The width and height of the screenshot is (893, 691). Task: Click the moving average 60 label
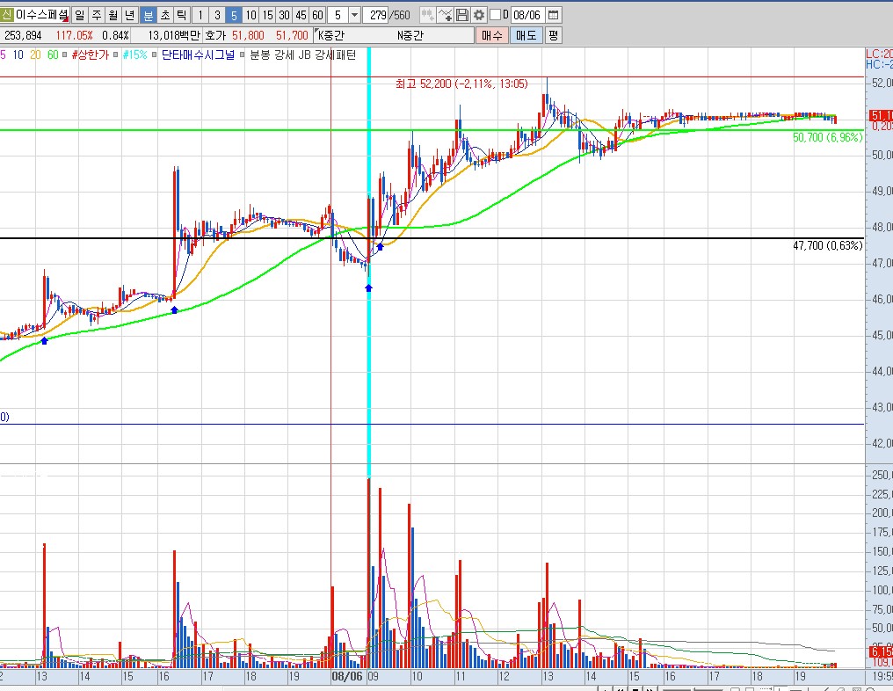pos(53,55)
